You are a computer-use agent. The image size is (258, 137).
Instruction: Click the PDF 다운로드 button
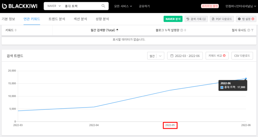point(222,19)
